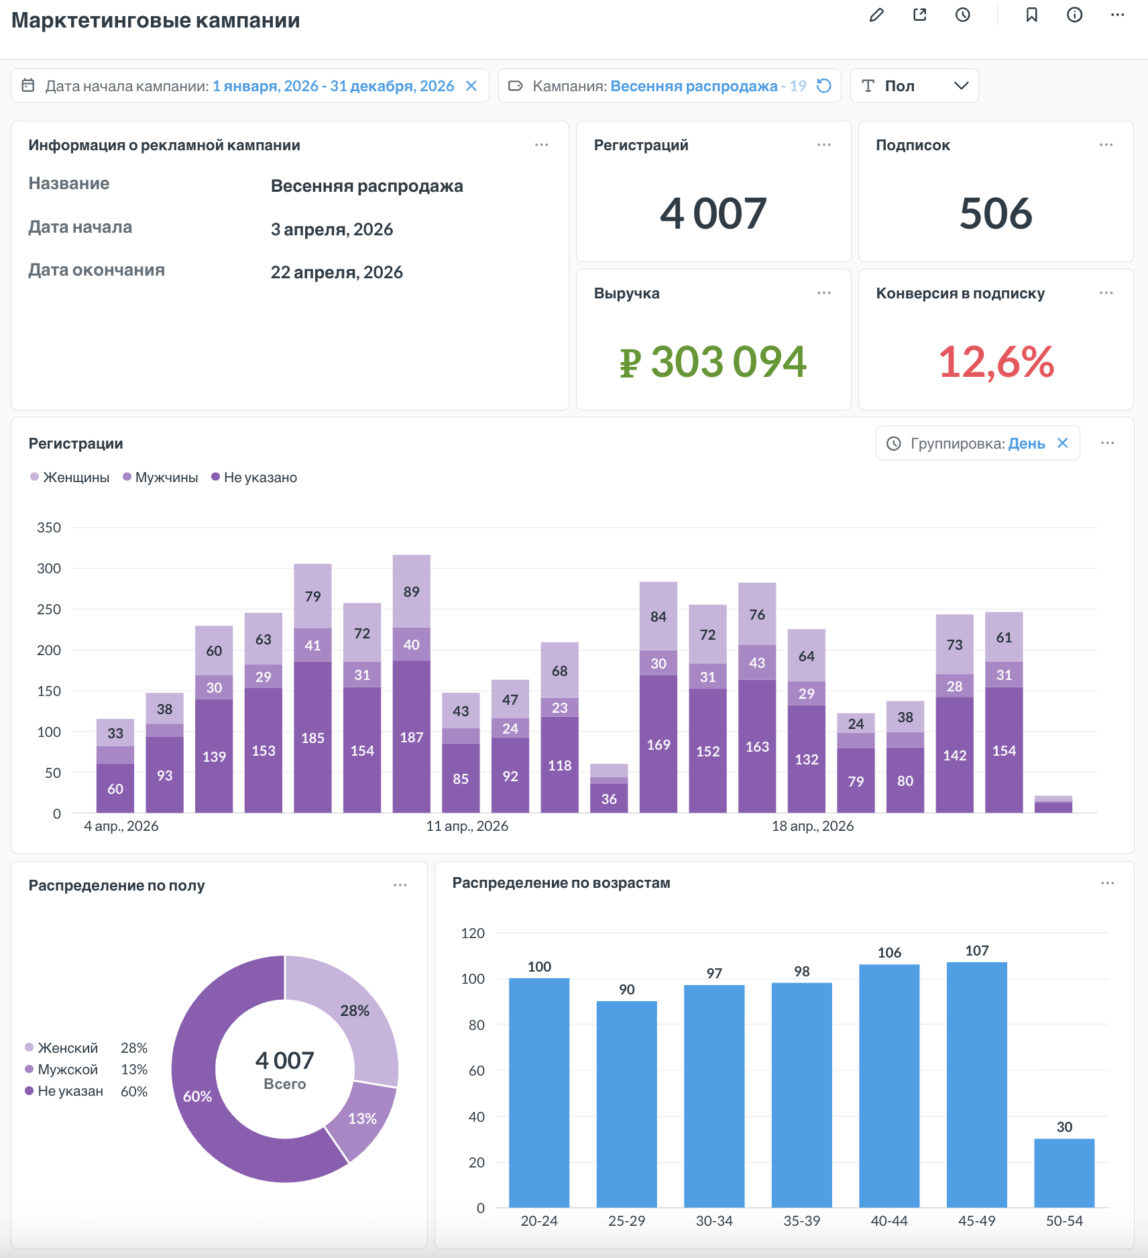Open the Весенняя распродажа campaign selector

click(x=693, y=86)
